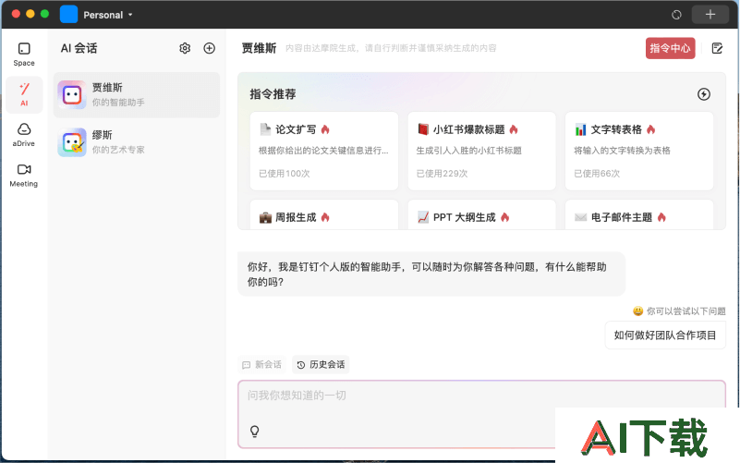Image resolution: width=740 pixels, height=463 pixels.
Task: Open AI 会话 settings gear
Action: pos(185,48)
